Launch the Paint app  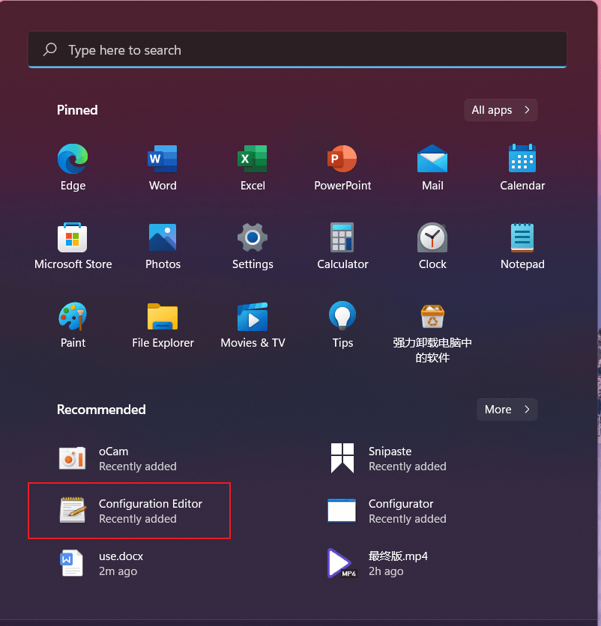point(73,317)
